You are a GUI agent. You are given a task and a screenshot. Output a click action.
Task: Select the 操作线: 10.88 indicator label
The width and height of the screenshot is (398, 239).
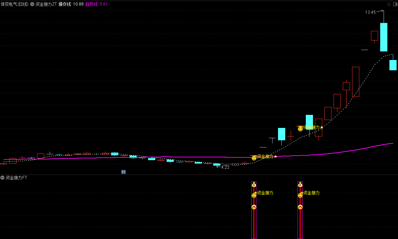71,4
